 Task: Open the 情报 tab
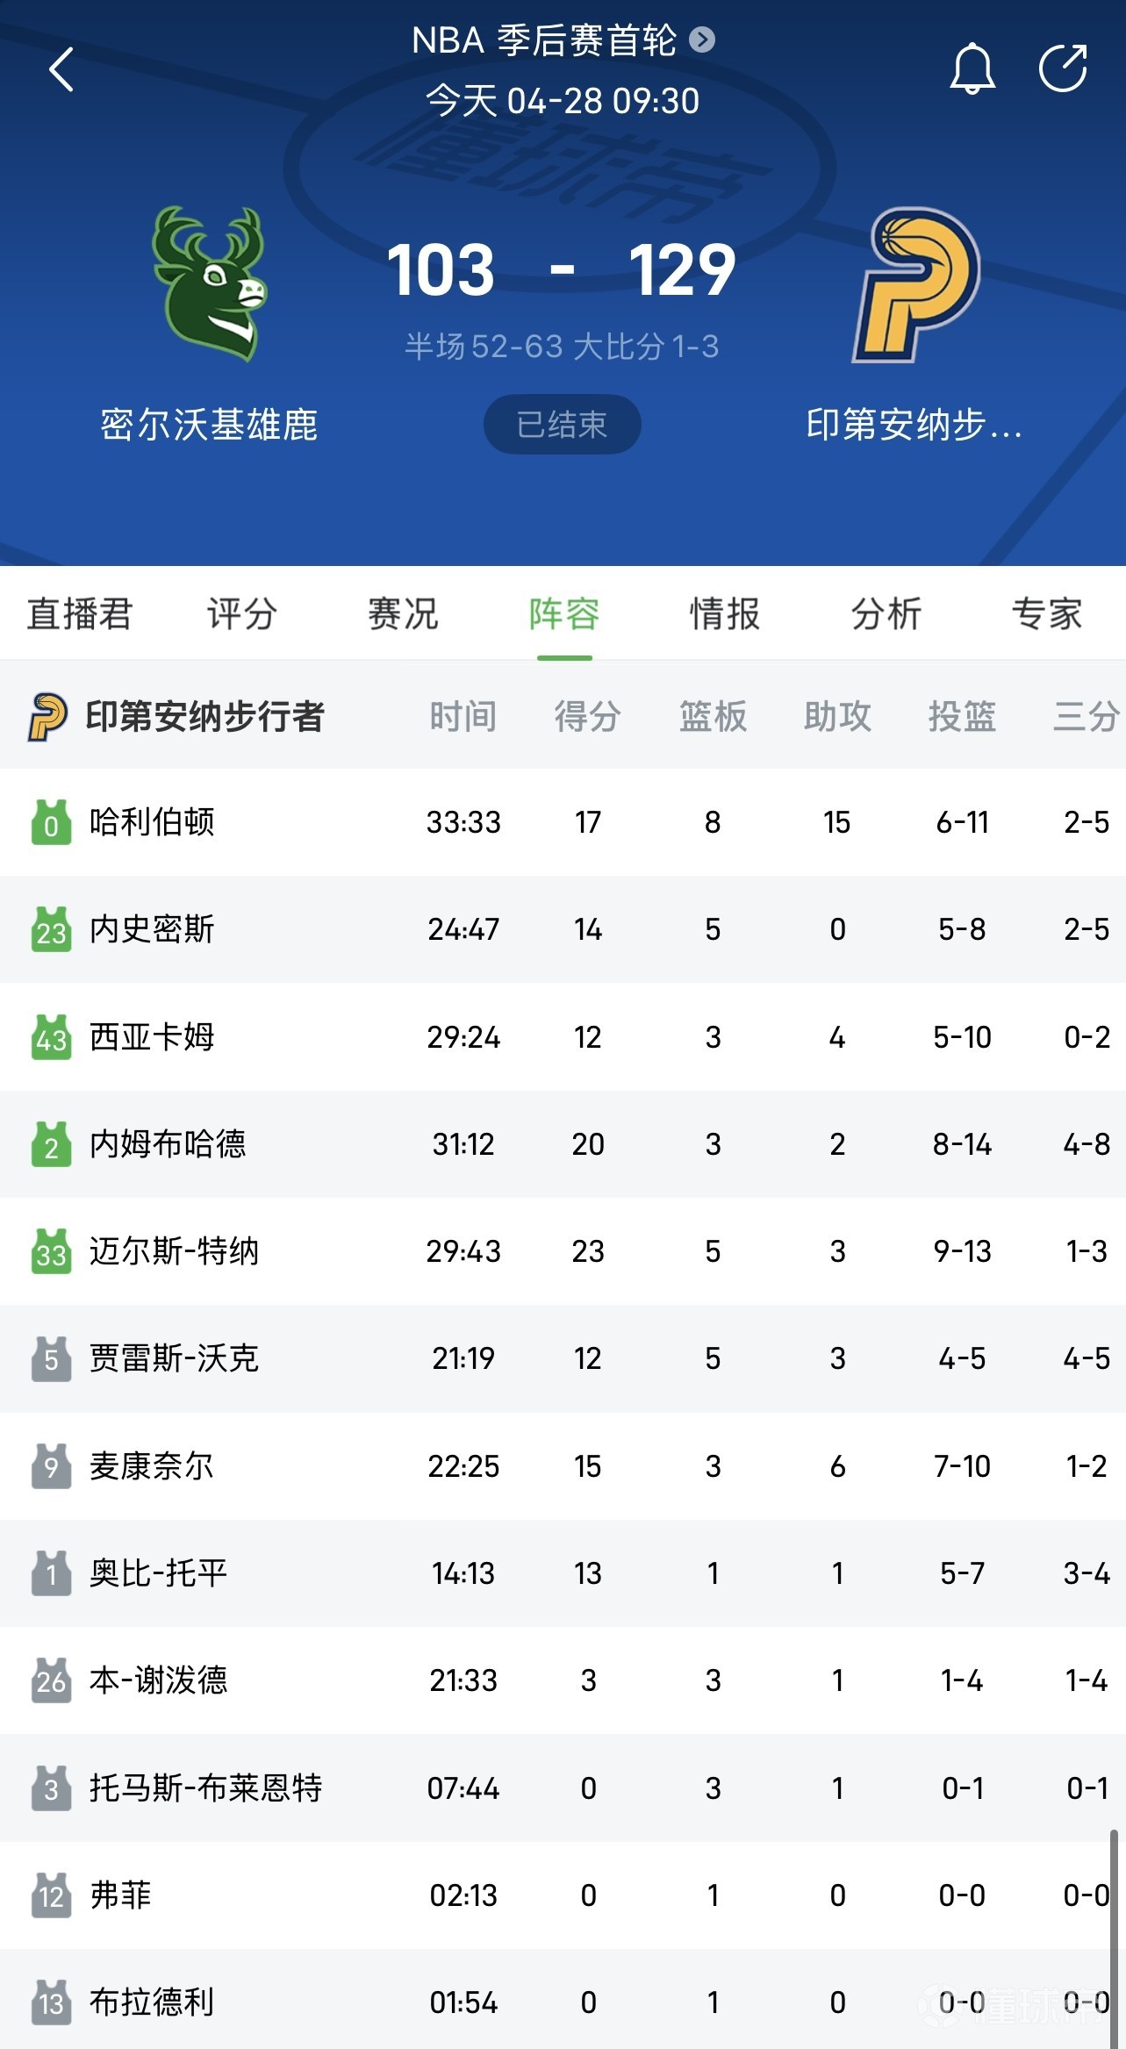click(723, 615)
